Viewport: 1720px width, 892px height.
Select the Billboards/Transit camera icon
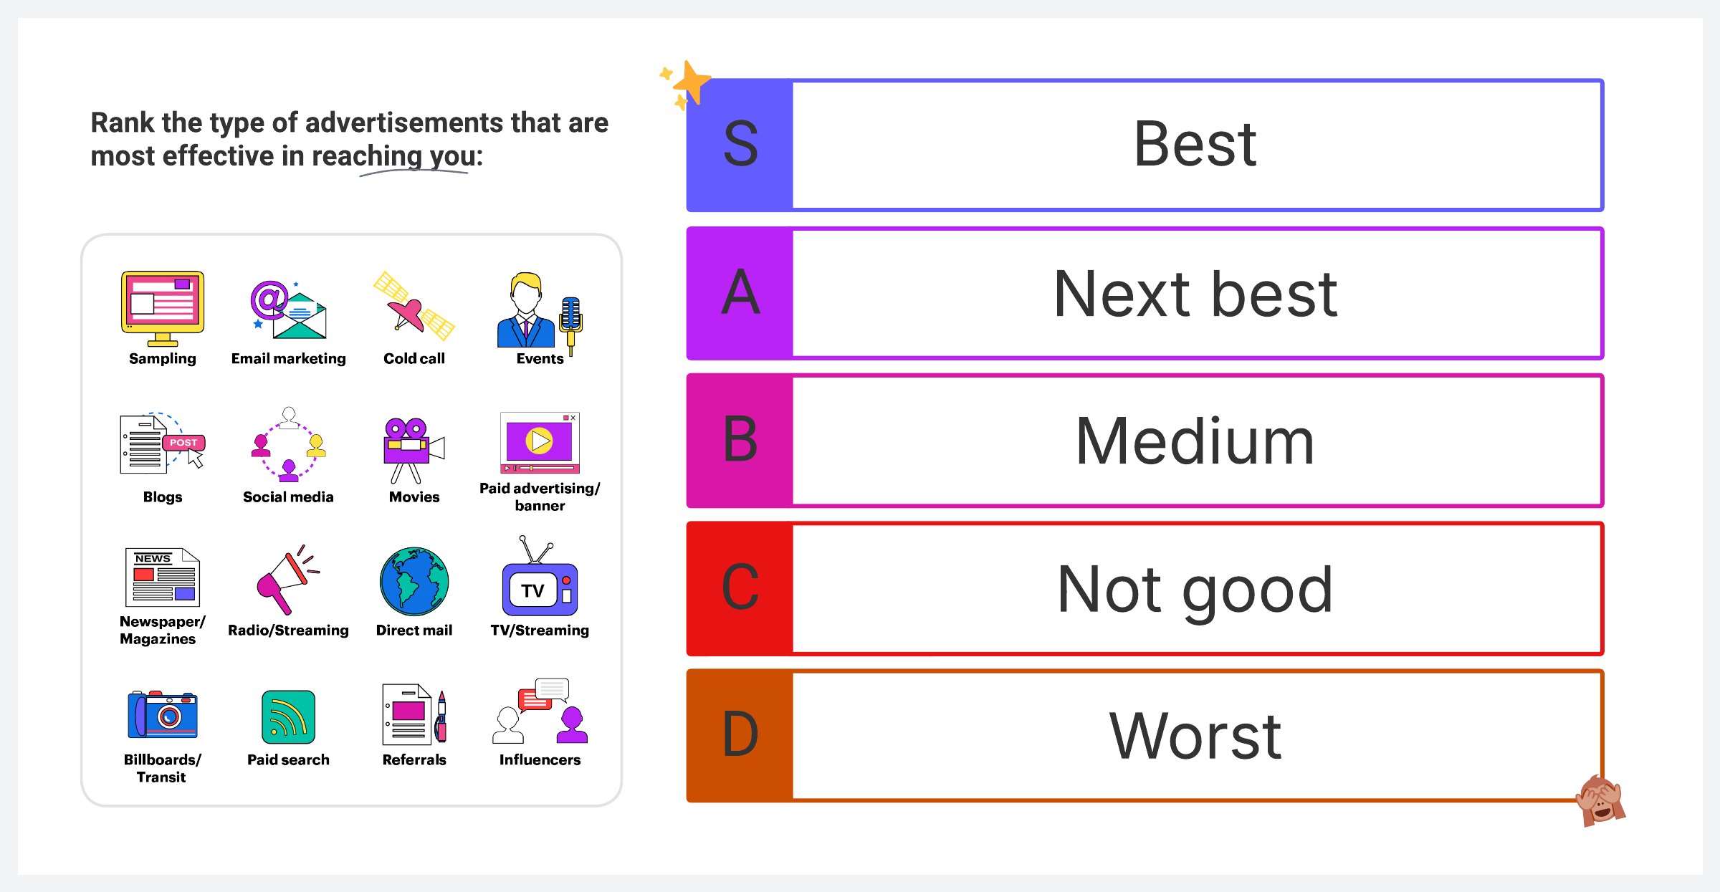coord(163,714)
